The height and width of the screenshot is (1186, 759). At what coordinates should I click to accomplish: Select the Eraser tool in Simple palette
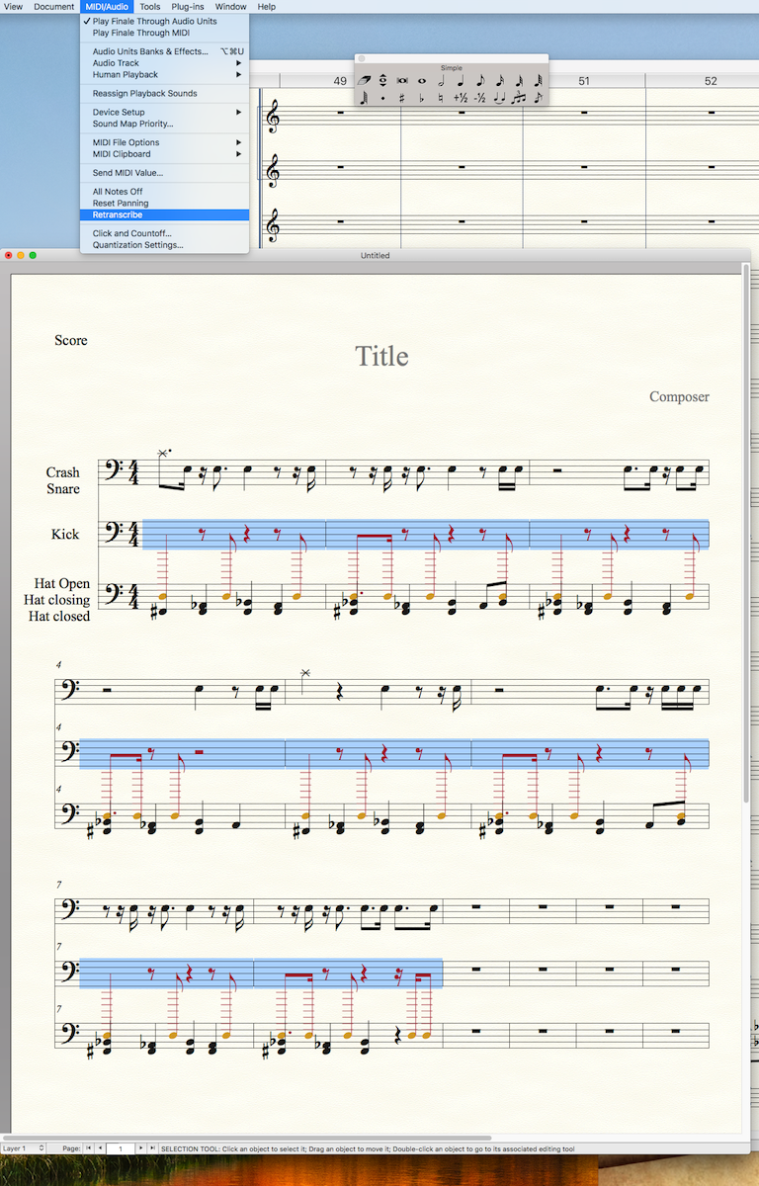click(364, 81)
